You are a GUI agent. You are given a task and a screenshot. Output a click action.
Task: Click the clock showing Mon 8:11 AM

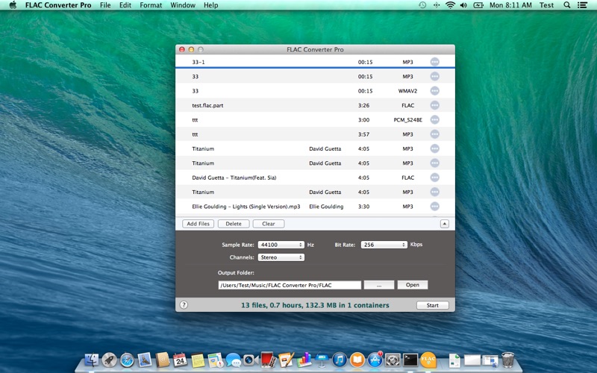click(x=510, y=5)
